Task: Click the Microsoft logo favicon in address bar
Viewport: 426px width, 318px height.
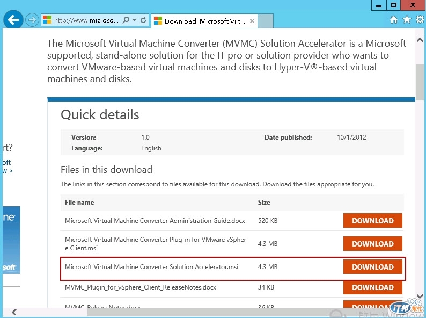Action: [x=47, y=20]
